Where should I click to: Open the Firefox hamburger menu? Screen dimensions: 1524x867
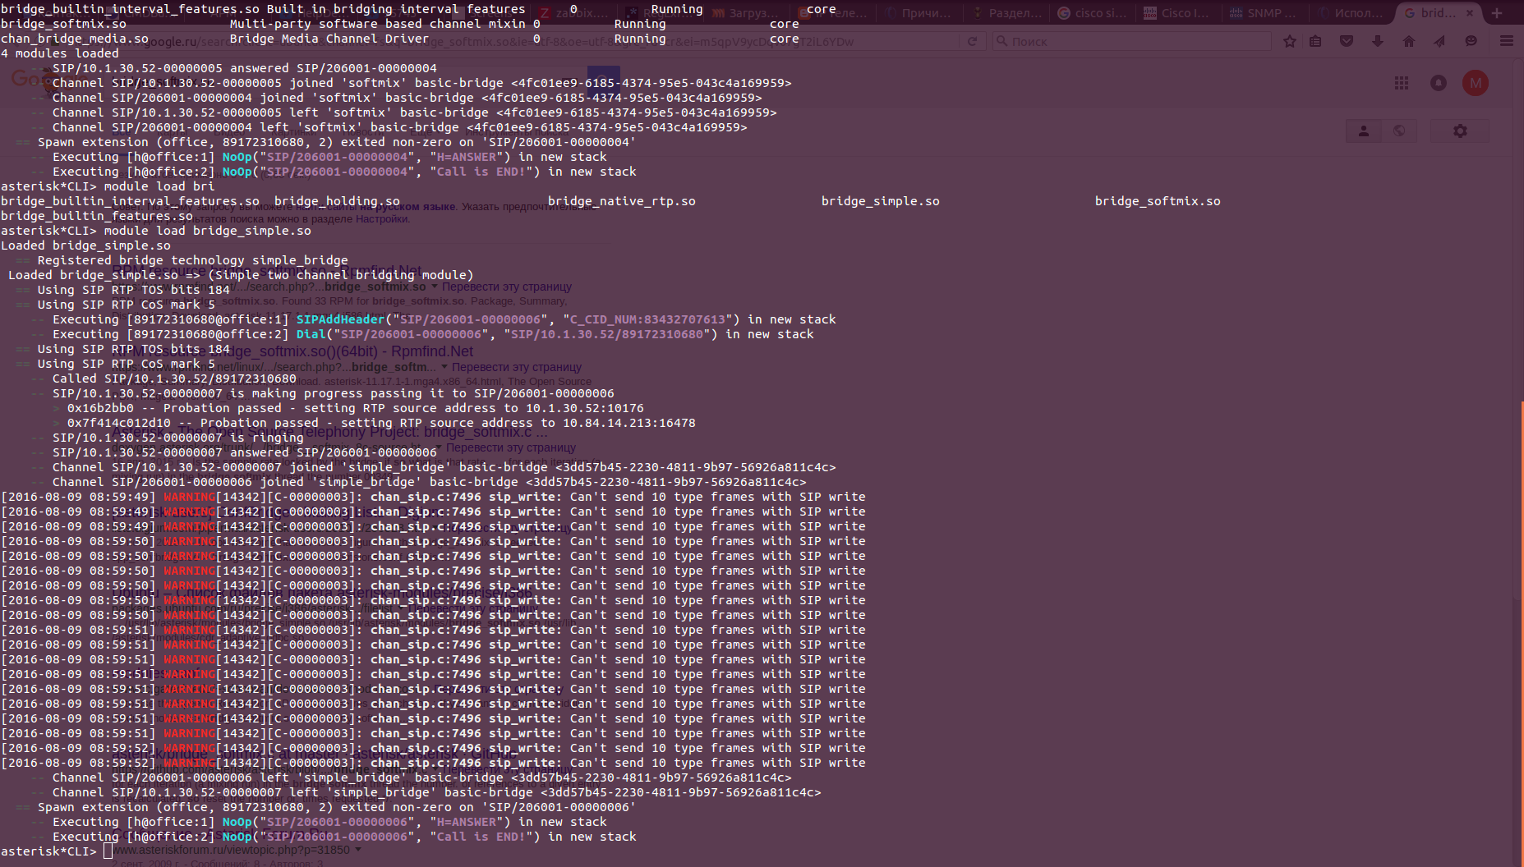(x=1507, y=41)
